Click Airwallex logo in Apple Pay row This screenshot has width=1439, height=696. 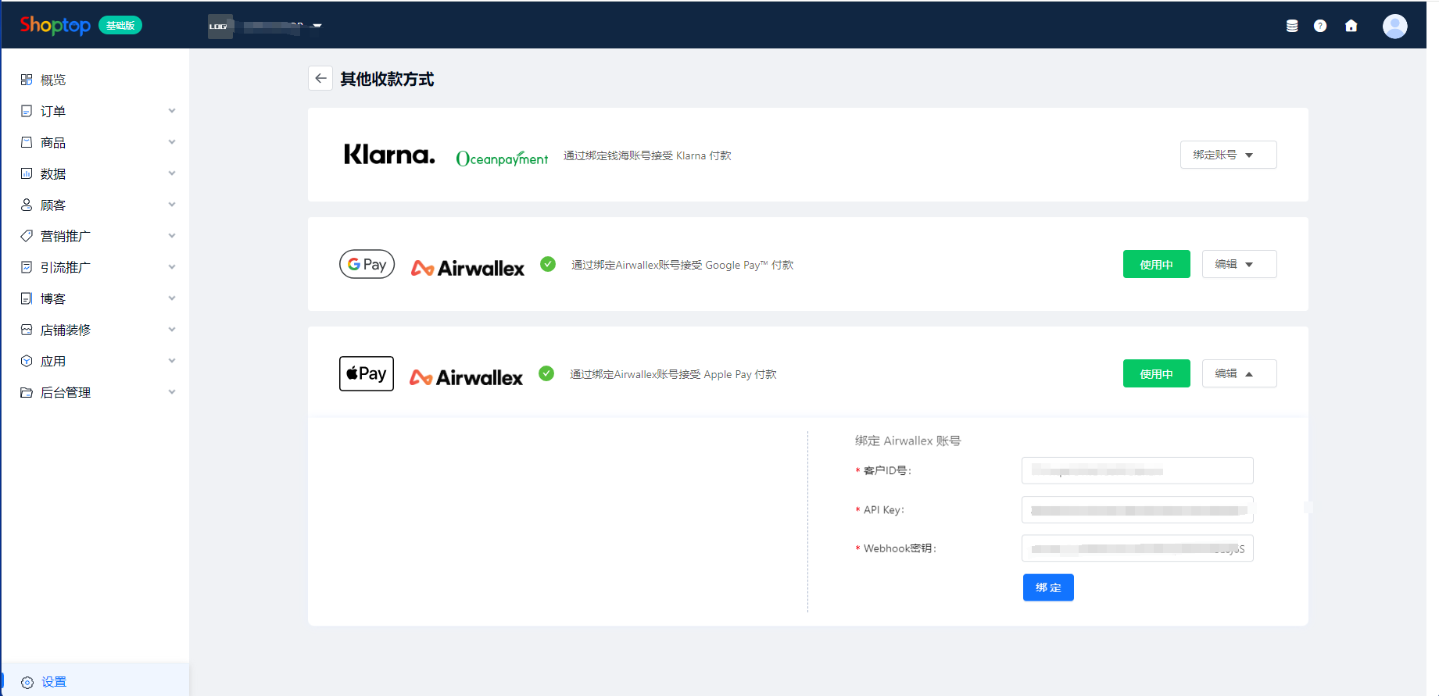tap(466, 377)
